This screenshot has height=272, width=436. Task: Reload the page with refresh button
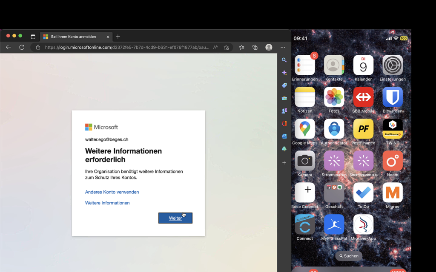[22, 47]
